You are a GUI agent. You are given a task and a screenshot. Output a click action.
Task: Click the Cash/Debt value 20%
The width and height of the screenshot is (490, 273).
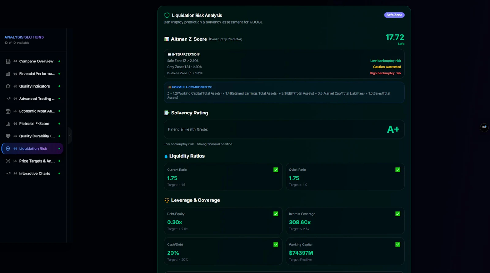coord(173,253)
